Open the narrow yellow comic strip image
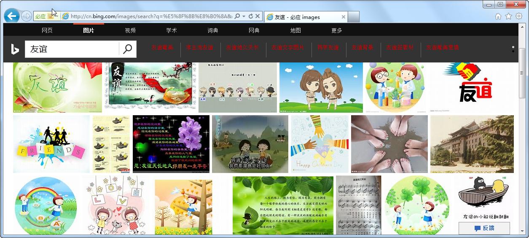The width and height of the screenshot is (529, 238). (111, 144)
